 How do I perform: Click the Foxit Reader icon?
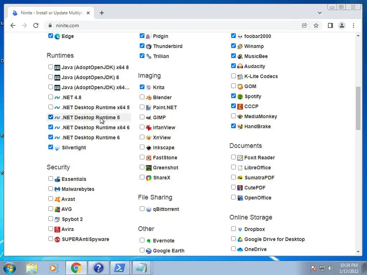pos(240,158)
